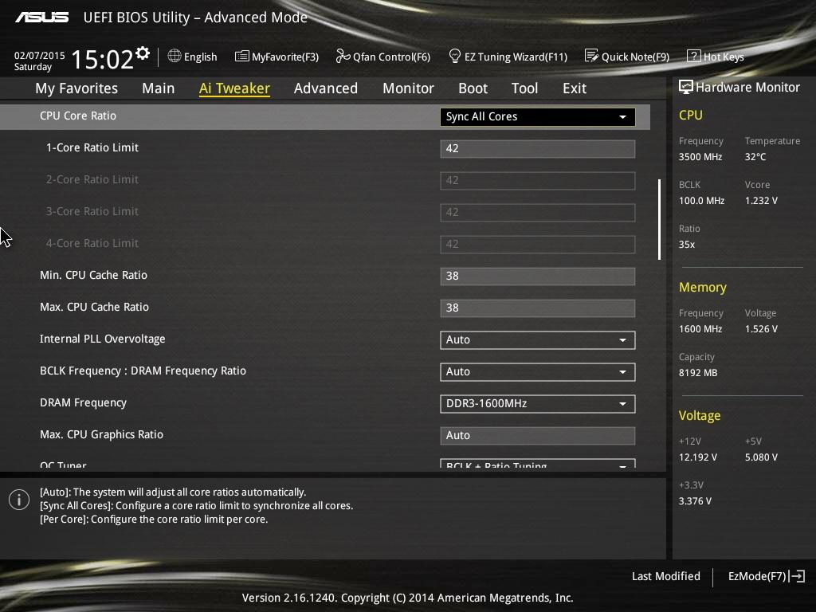Click Last Modified button
The height and width of the screenshot is (612, 816).
click(x=665, y=576)
